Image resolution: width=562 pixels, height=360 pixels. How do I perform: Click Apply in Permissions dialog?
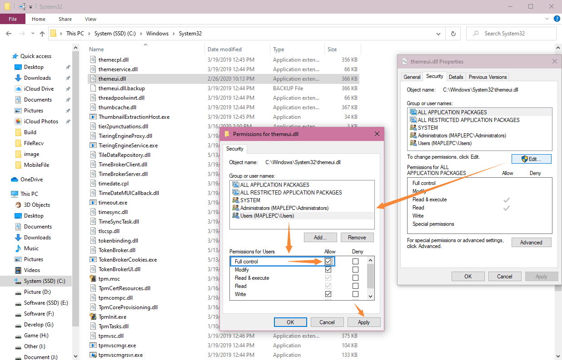click(364, 322)
